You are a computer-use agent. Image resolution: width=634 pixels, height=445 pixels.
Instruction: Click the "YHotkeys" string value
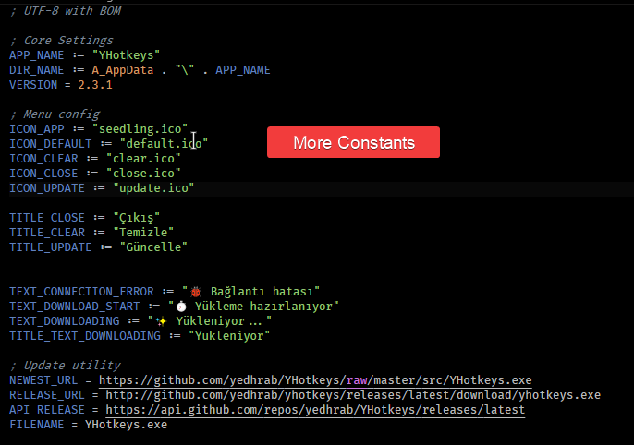coord(126,55)
